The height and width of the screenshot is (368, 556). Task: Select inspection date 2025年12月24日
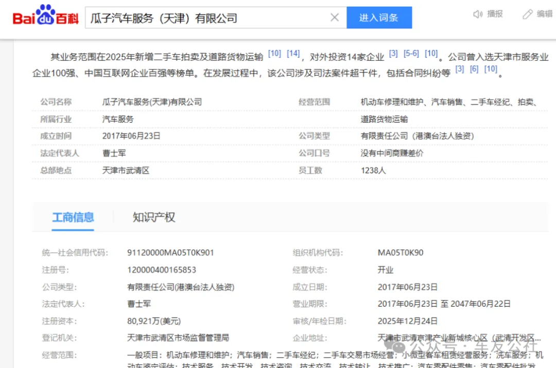point(407,321)
